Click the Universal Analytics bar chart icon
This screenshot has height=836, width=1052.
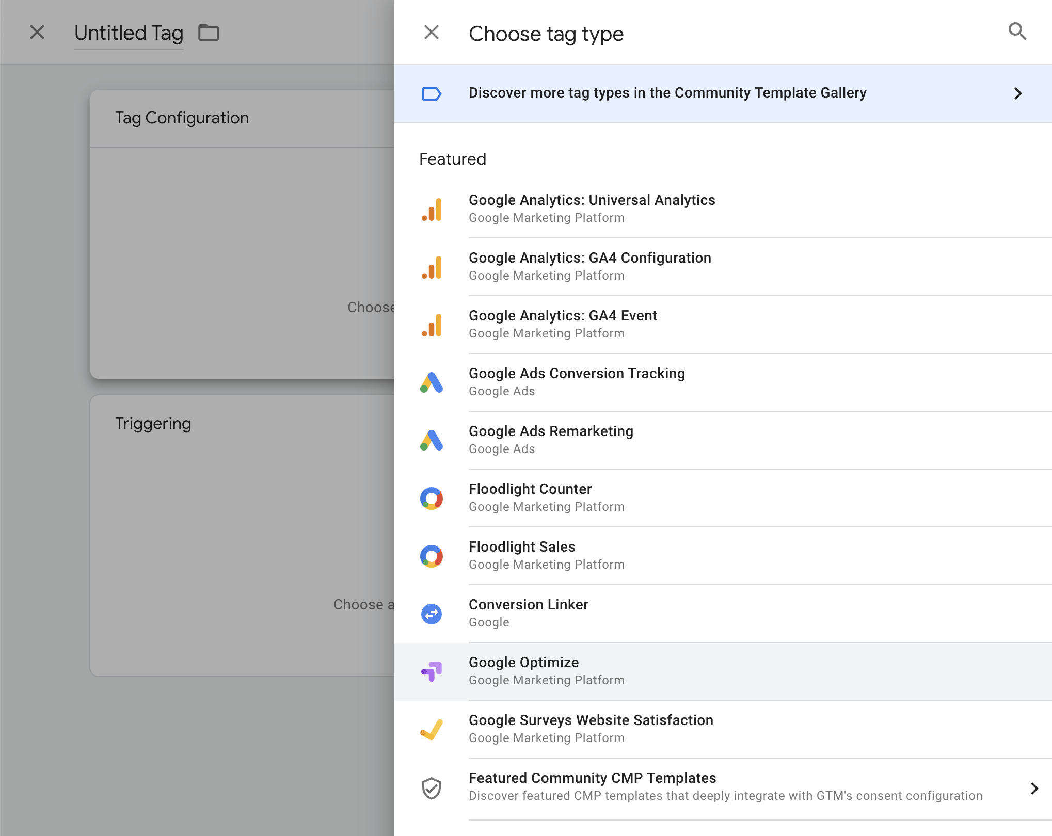(432, 210)
